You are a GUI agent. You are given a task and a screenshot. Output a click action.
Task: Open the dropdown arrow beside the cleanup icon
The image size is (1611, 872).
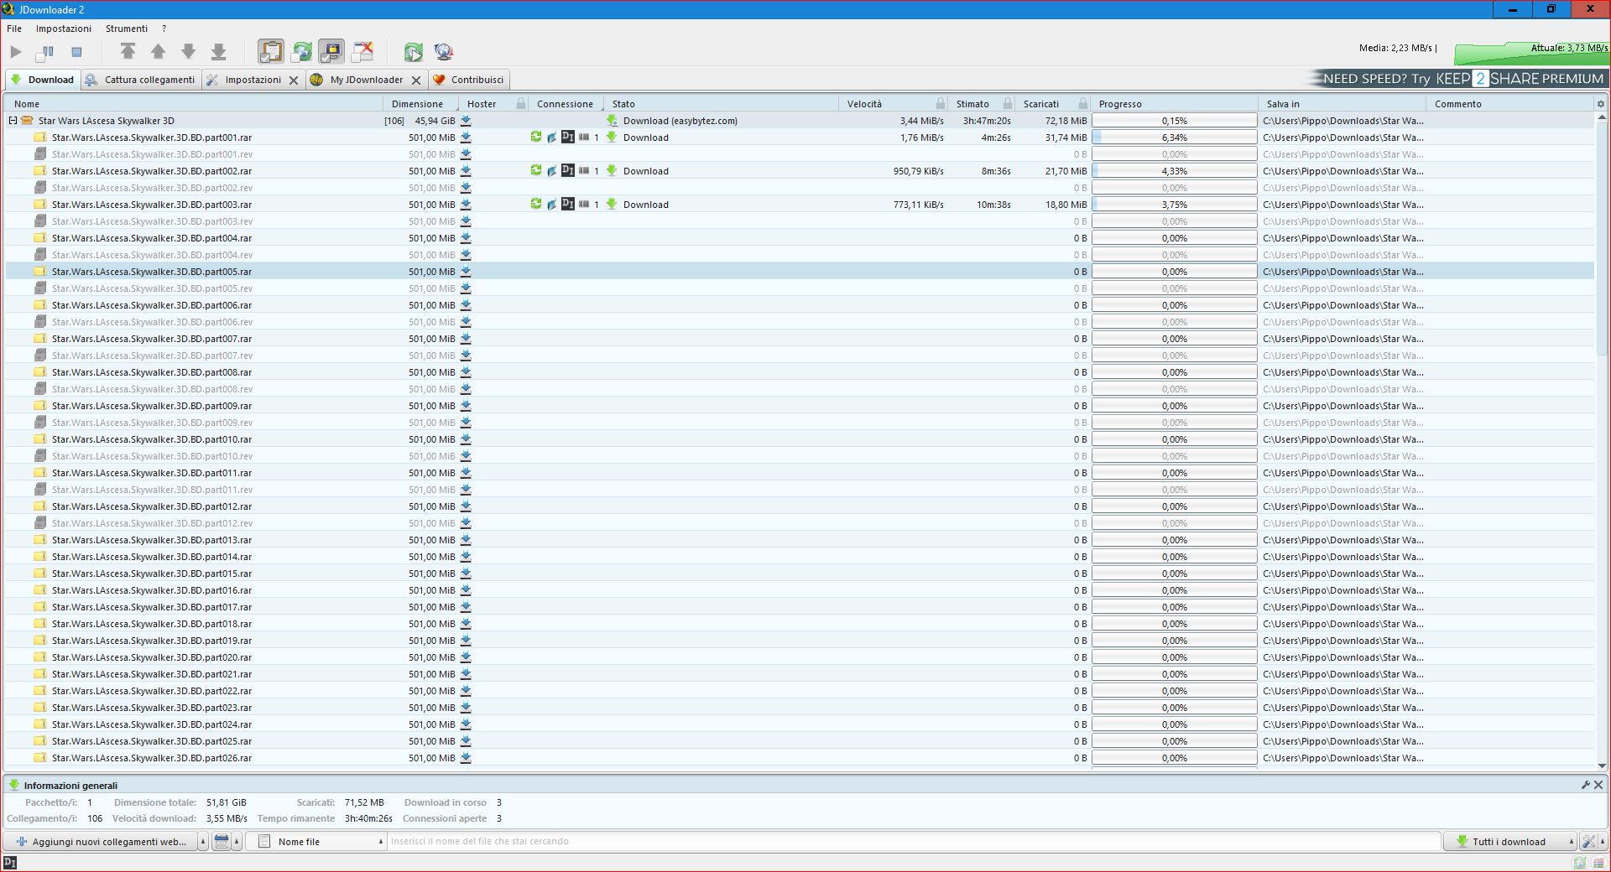pyautogui.click(x=237, y=842)
